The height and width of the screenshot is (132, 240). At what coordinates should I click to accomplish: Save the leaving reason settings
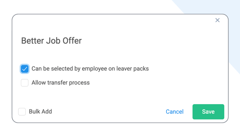[208, 112]
